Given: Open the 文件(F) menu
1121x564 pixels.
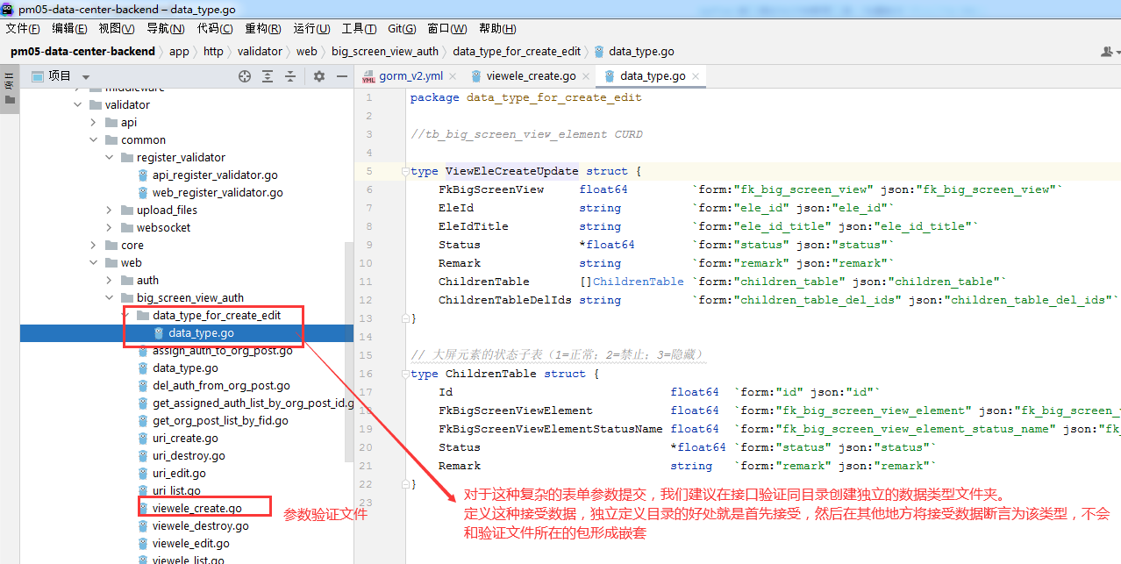Looking at the screenshot, I should [23, 29].
